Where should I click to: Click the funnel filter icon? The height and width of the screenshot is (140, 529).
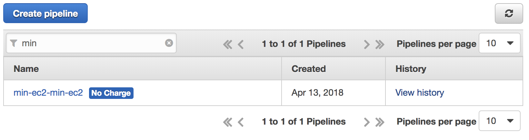pos(14,43)
